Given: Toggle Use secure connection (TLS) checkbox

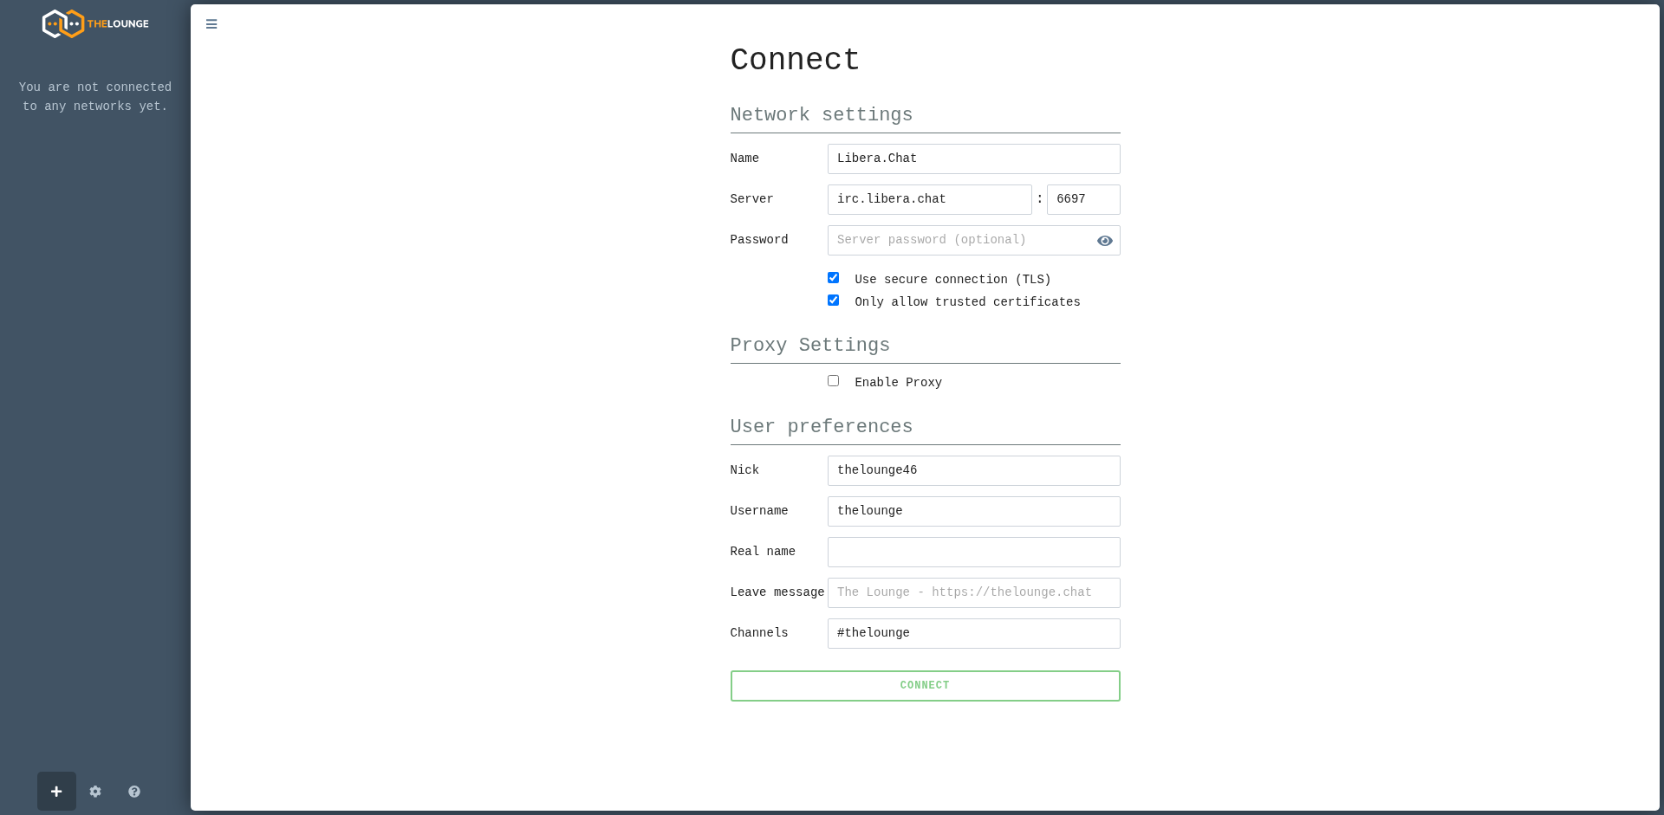Looking at the screenshot, I should click(x=833, y=278).
